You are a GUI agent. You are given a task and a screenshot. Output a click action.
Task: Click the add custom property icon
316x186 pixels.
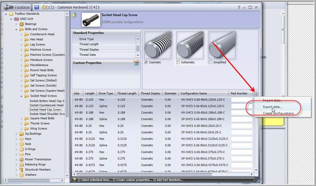click(136, 63)
